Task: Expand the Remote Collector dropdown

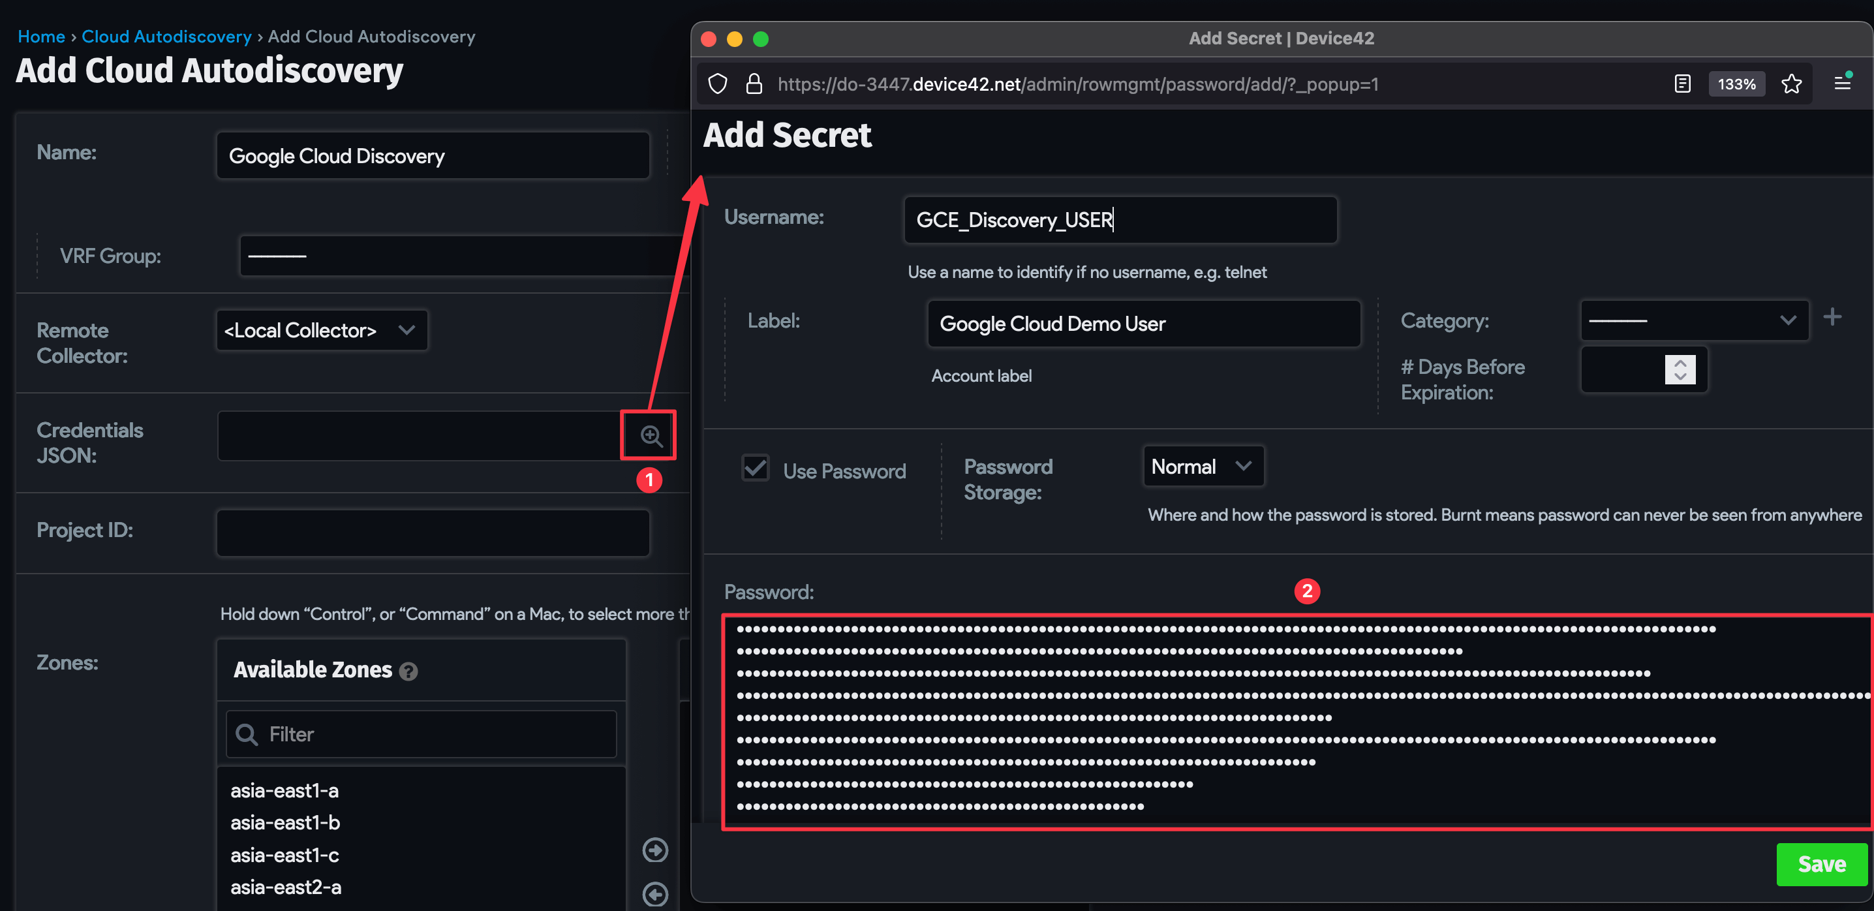Action: 406,330
